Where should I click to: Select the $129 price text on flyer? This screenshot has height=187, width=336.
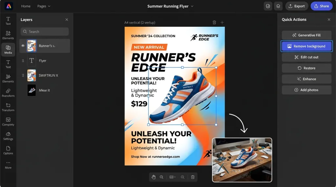(139, 104)
